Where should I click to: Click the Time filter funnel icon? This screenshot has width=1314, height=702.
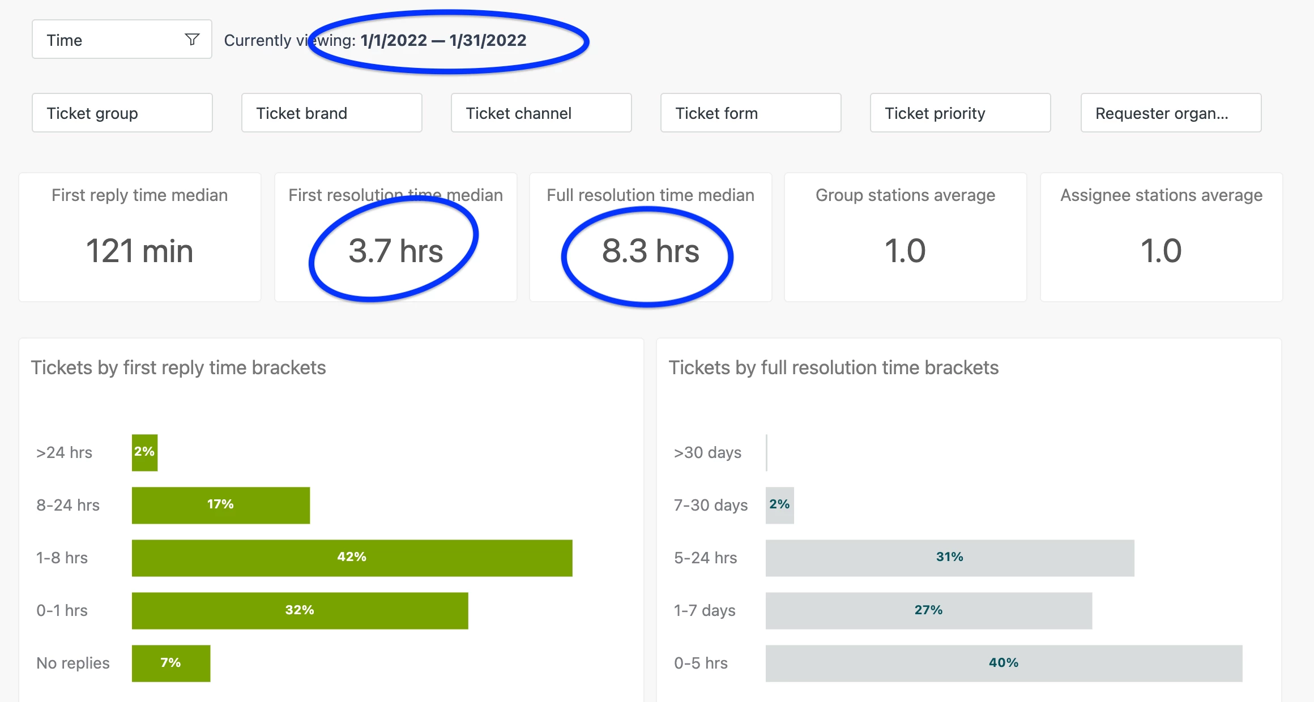(192, 39)
